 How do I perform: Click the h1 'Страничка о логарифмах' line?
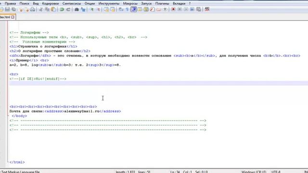pos(43,47)
